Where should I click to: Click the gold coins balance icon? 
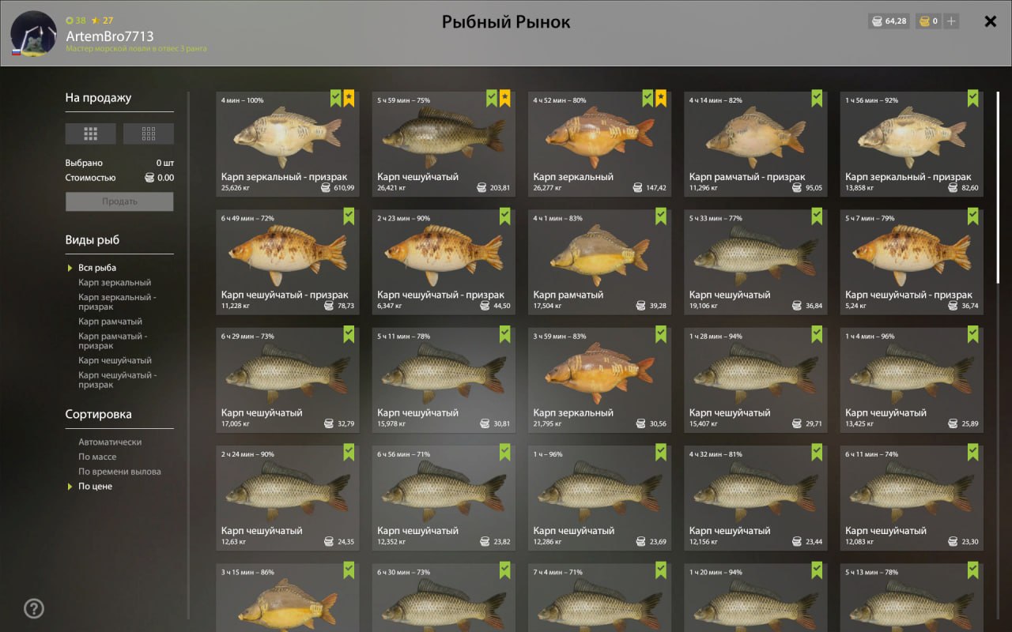click(x=923, y=21)
